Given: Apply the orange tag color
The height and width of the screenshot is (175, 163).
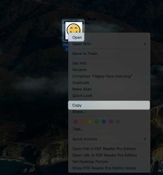Looking at the screenshot, I should (x=83, y=122).
